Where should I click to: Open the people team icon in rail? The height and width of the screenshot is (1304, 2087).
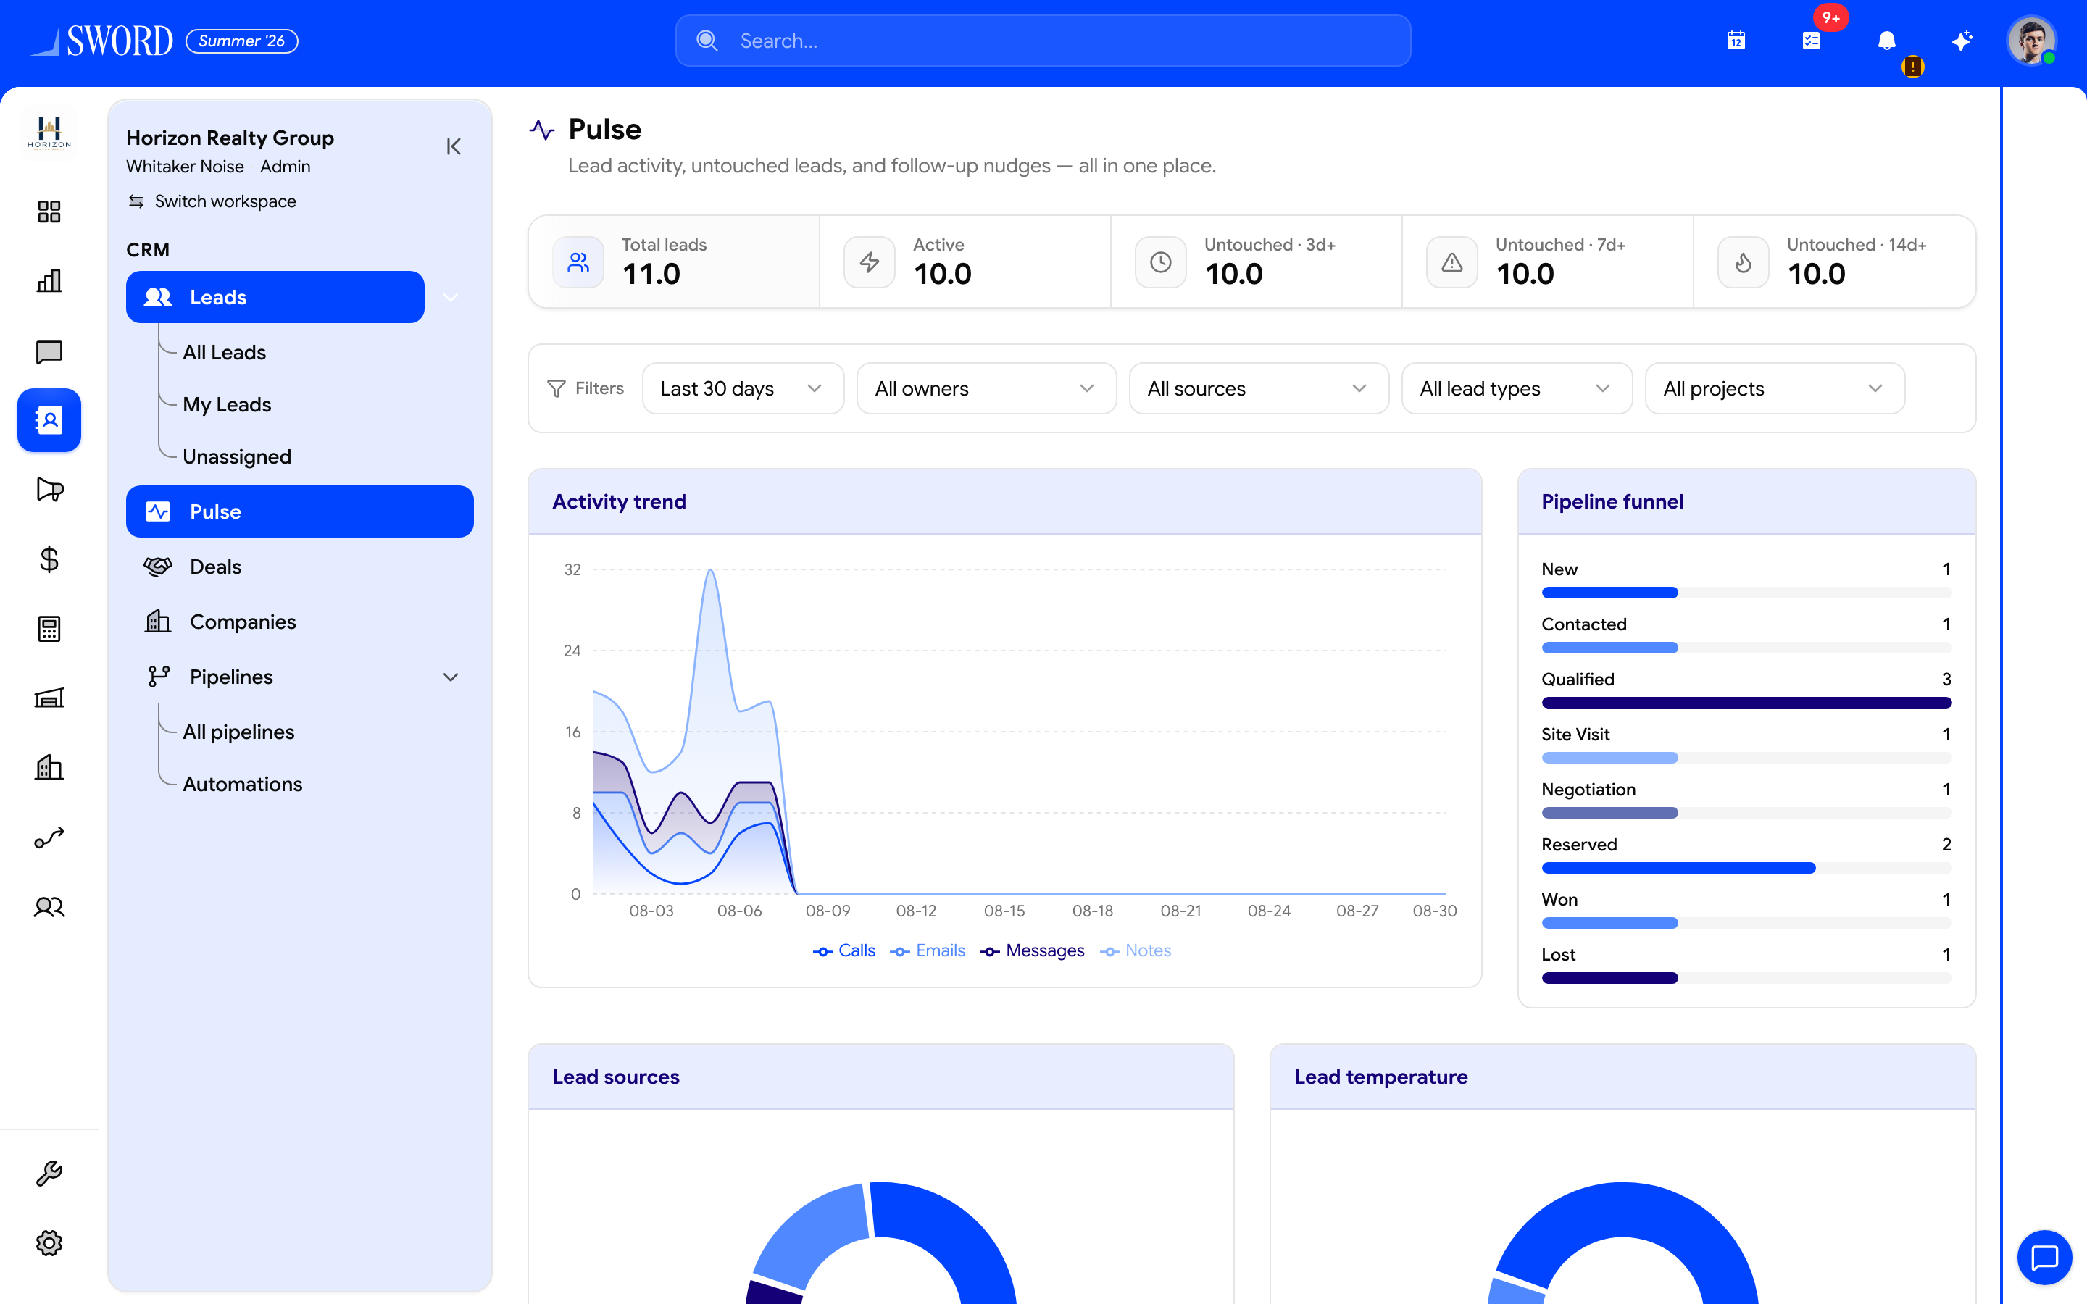click(49, 907)
